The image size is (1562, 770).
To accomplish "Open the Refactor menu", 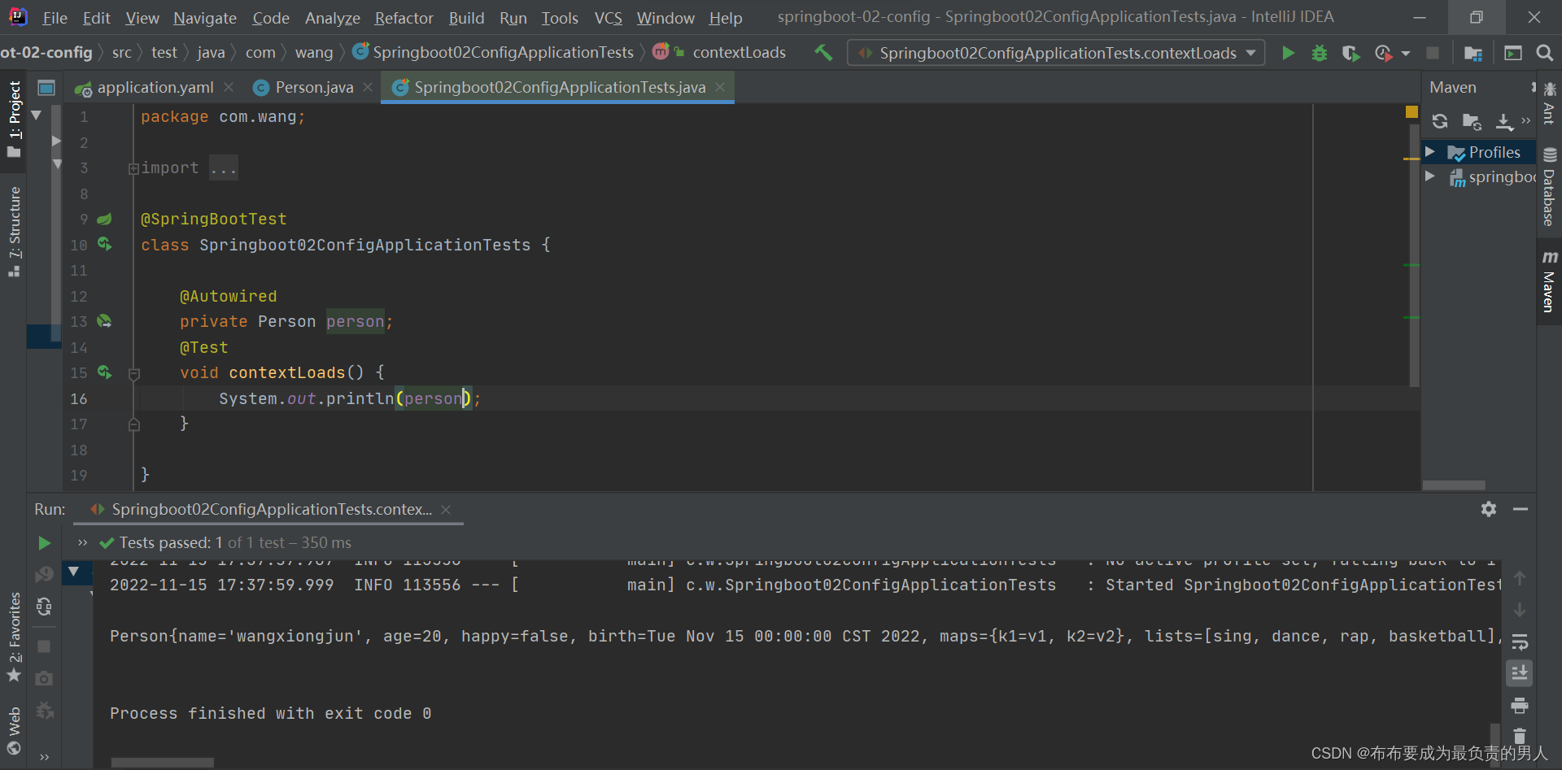I will 404,17.
